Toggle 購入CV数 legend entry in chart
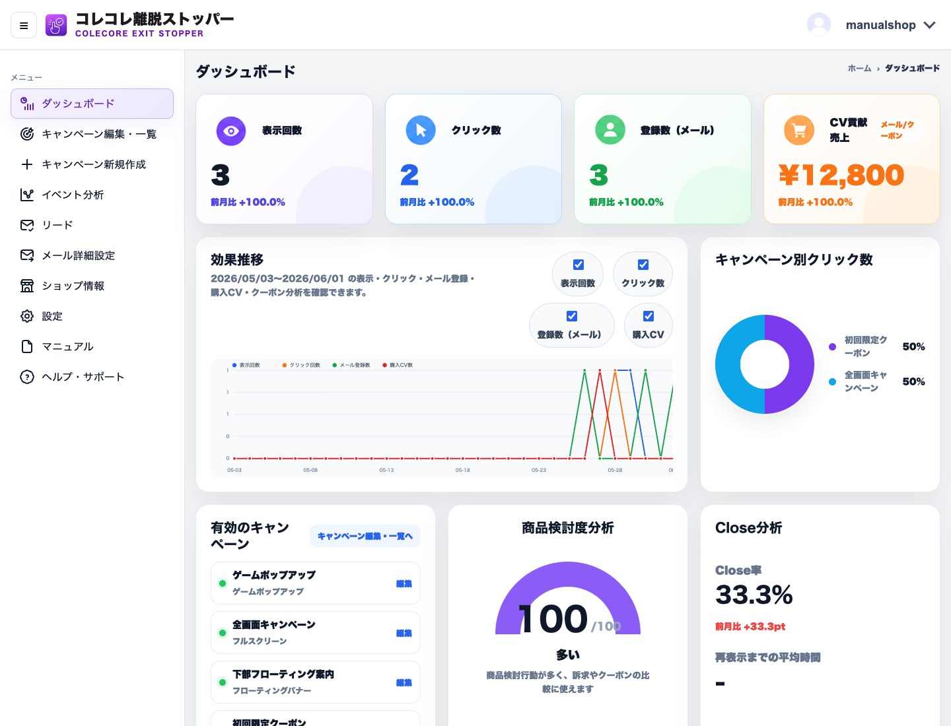Image resolution: width=951 pixels, height=726 pixels. (x=398, y=365)
